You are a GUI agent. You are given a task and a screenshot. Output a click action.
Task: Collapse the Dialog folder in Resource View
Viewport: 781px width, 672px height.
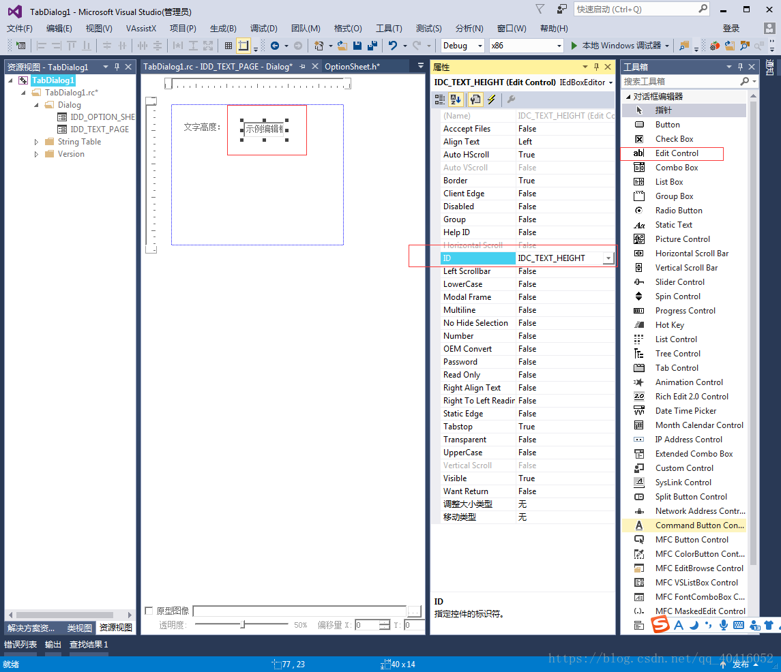click(36, 105)
